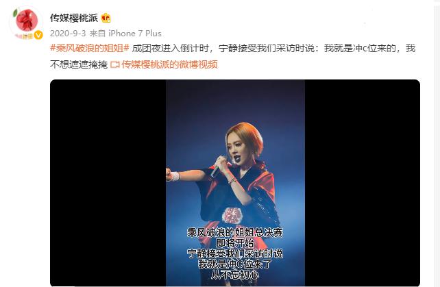Click the post text 不想遮遮掩掩

(x=79, y=65)
